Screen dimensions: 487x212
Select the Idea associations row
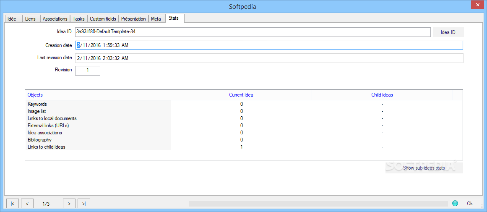[x=244, y=133]
